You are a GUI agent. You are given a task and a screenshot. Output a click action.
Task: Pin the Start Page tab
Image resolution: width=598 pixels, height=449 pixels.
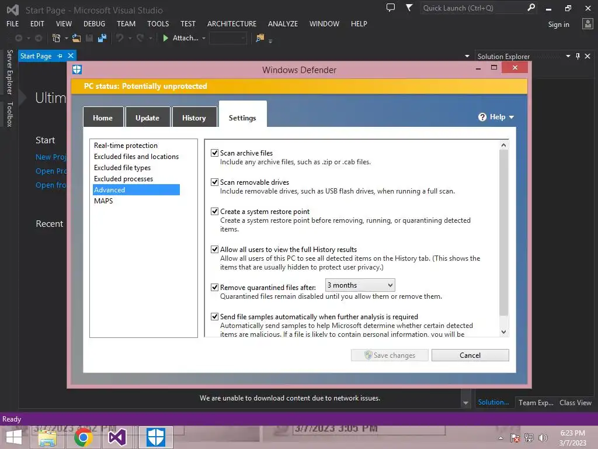[60, 56]
